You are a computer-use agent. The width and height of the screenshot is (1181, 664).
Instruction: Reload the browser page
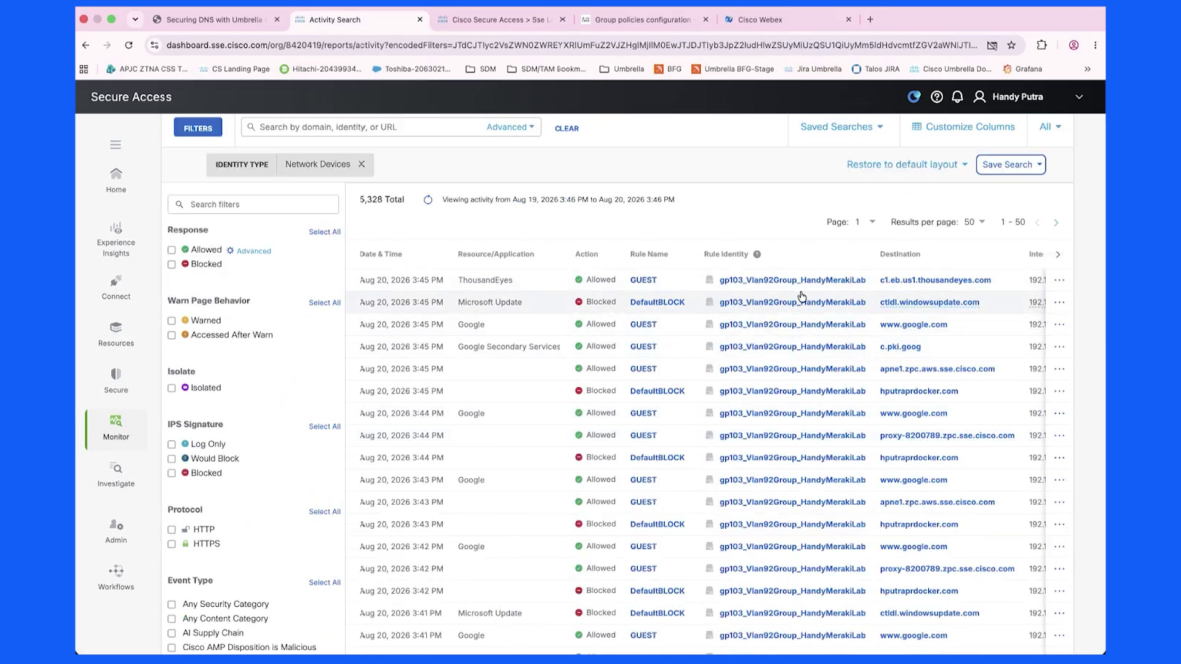tap(129, 45)
